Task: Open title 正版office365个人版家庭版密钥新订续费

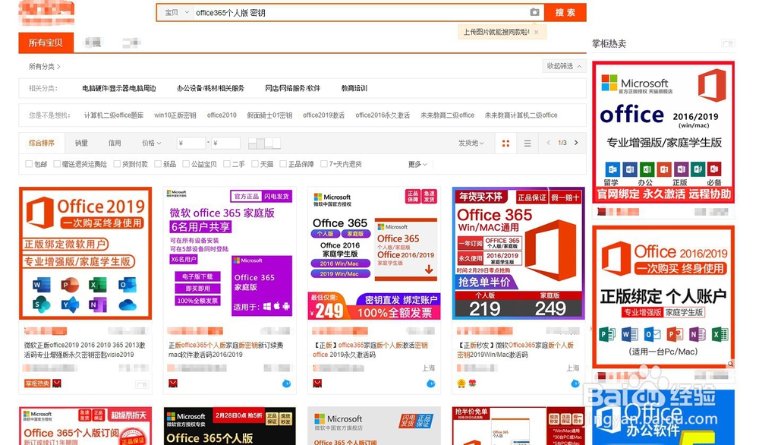Action: pyautogui.click(x=226, y=349)
